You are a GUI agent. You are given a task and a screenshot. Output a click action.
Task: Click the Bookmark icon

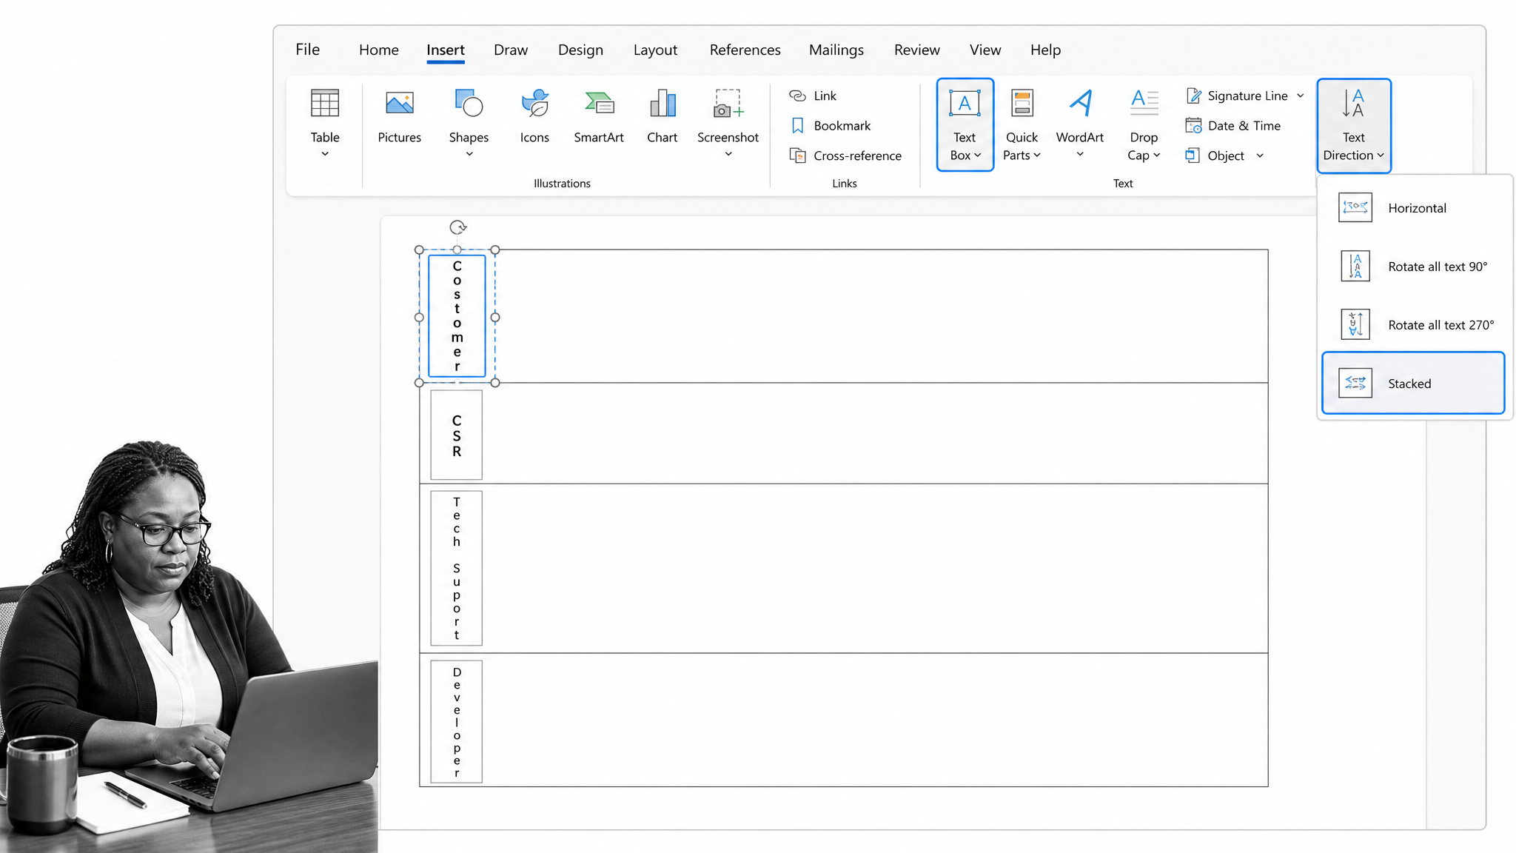pos(797,126)
